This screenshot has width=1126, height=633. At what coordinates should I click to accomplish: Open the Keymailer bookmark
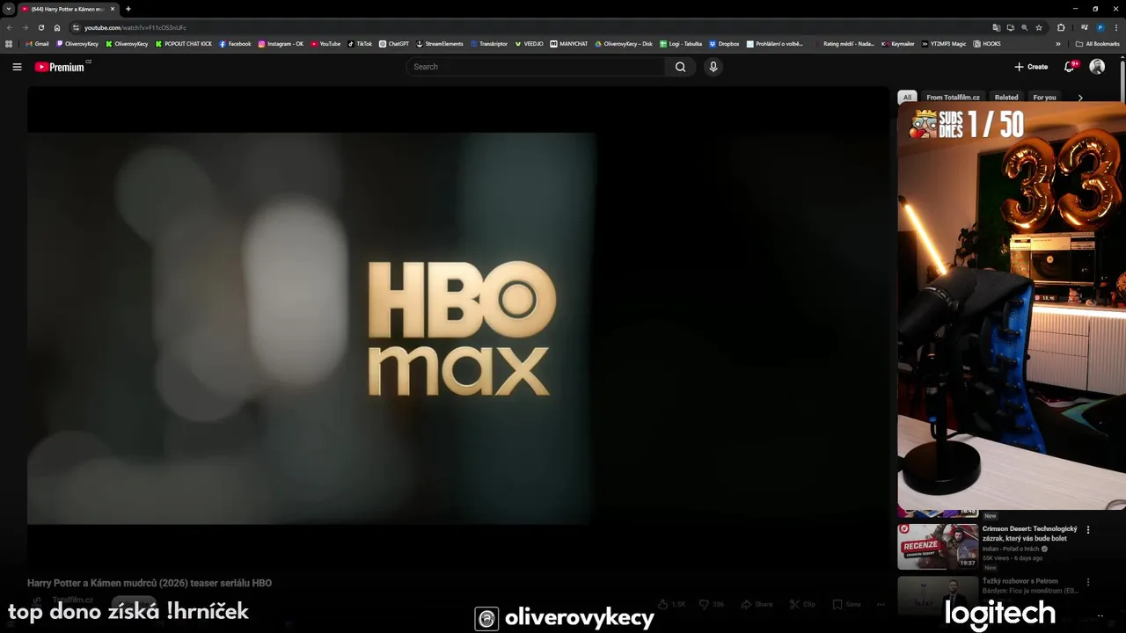898,43
